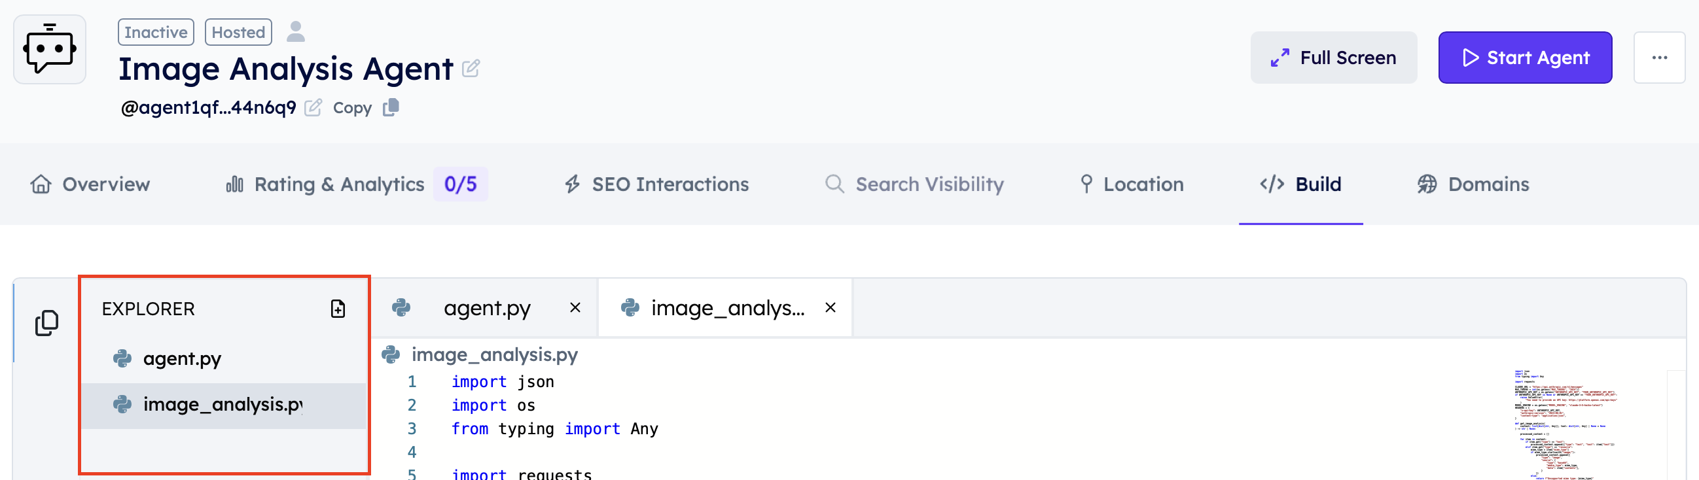Go to the SEO Interactions tab
This screenshot has width=1699, height=480.
(x=656, y=184)
